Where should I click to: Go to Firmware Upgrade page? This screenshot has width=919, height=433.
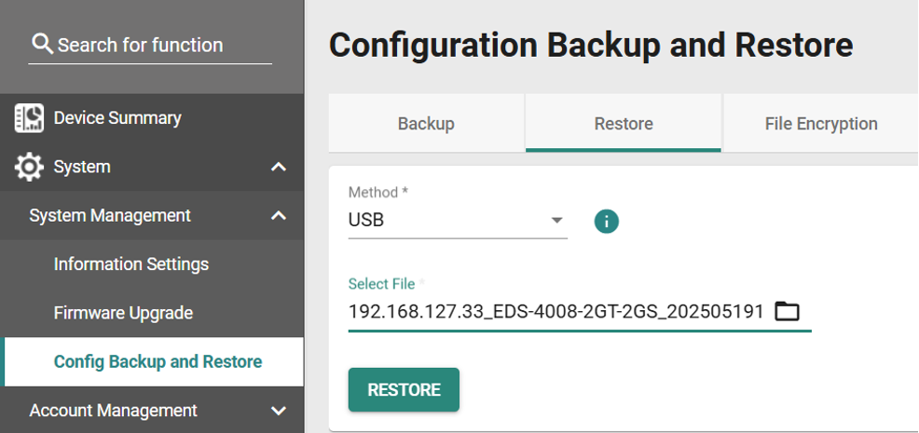[123, 313]
